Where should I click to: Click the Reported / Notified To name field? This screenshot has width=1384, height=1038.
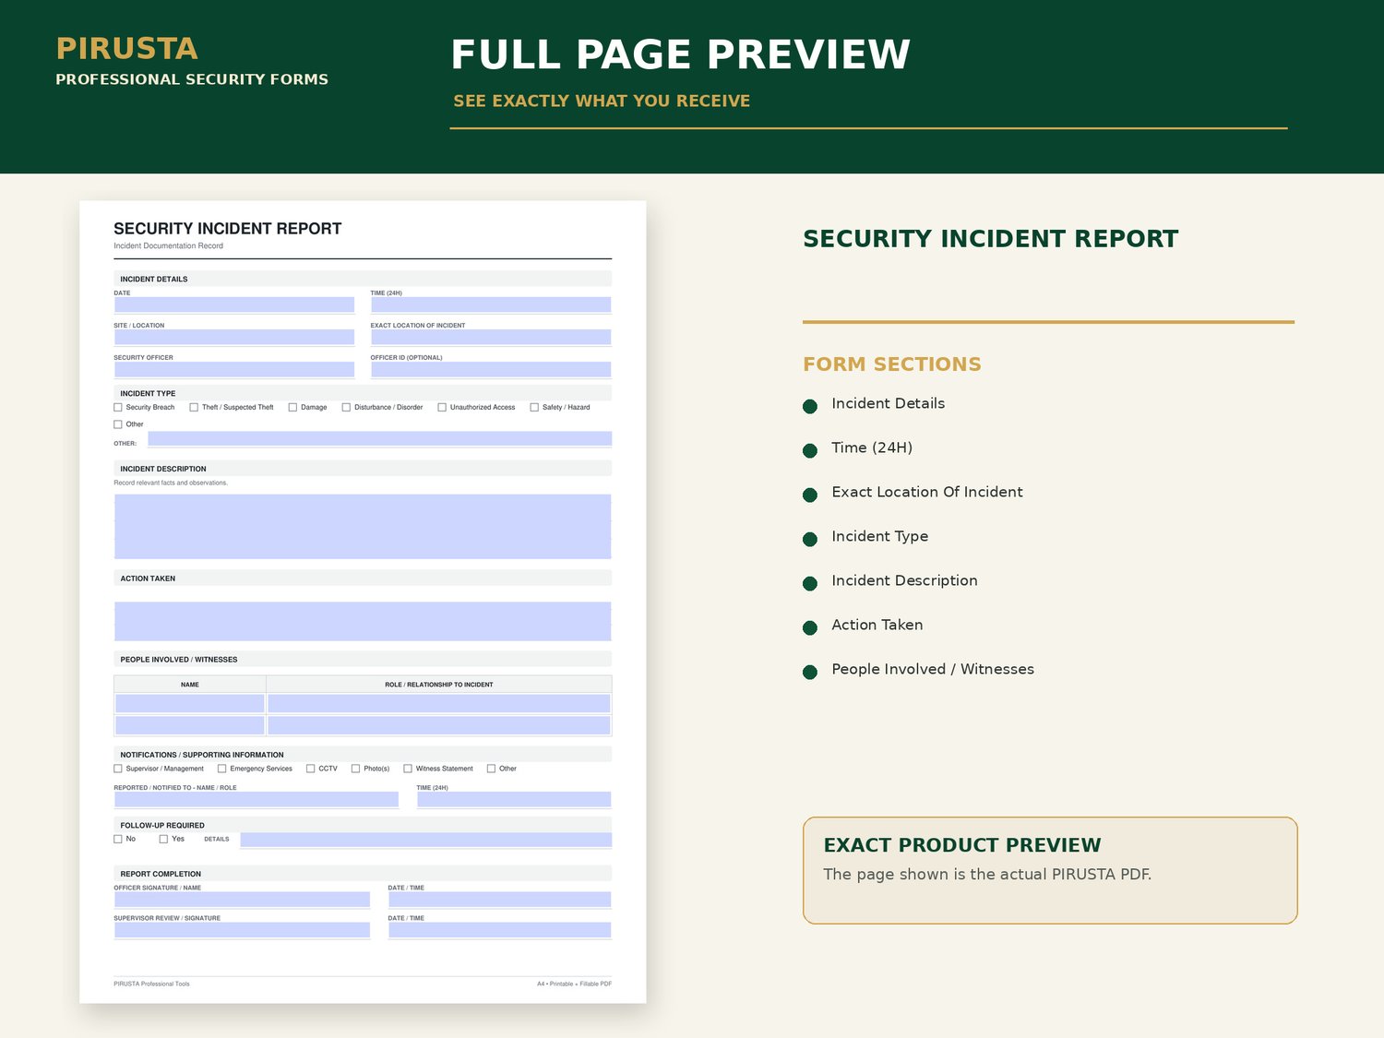pos(257,800)
